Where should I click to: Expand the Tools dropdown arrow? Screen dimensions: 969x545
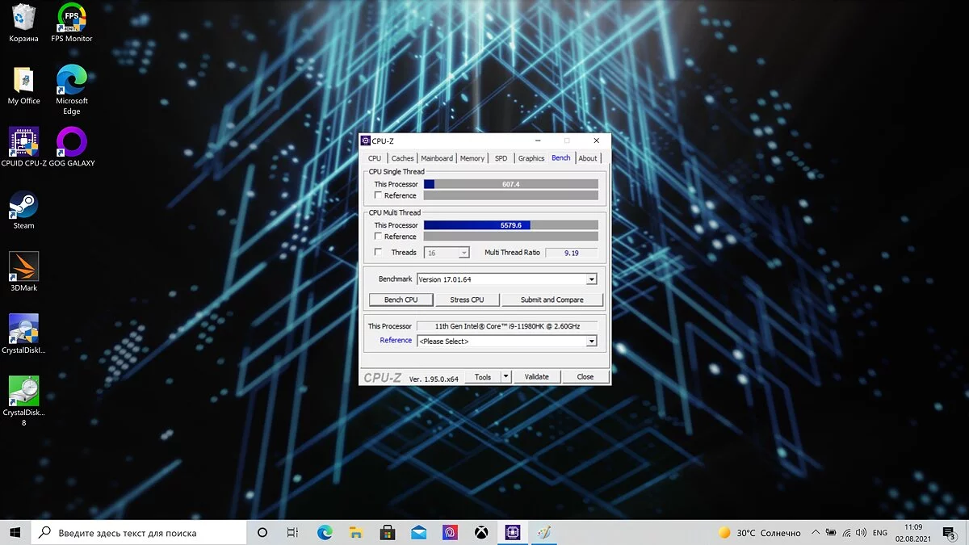[x=505, y=377]
